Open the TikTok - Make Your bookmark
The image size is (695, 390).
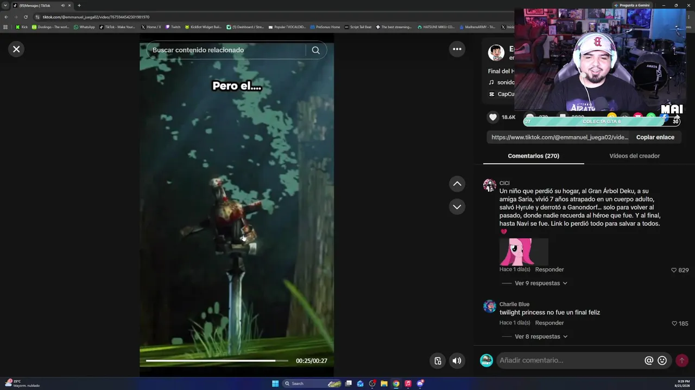118,27
